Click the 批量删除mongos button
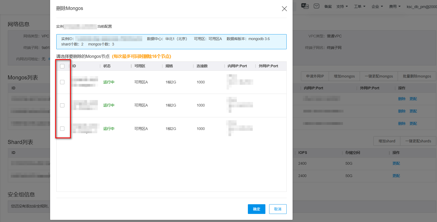This screenshot has height=222, width=437. point(417,76)
